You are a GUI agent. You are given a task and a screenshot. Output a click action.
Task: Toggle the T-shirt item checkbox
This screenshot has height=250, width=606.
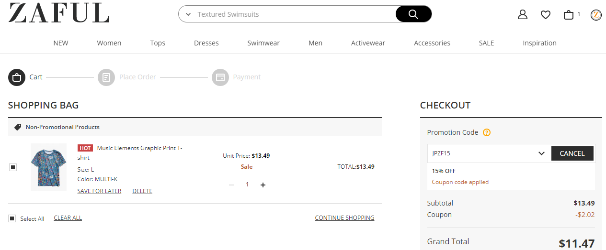tap(13, 167)
